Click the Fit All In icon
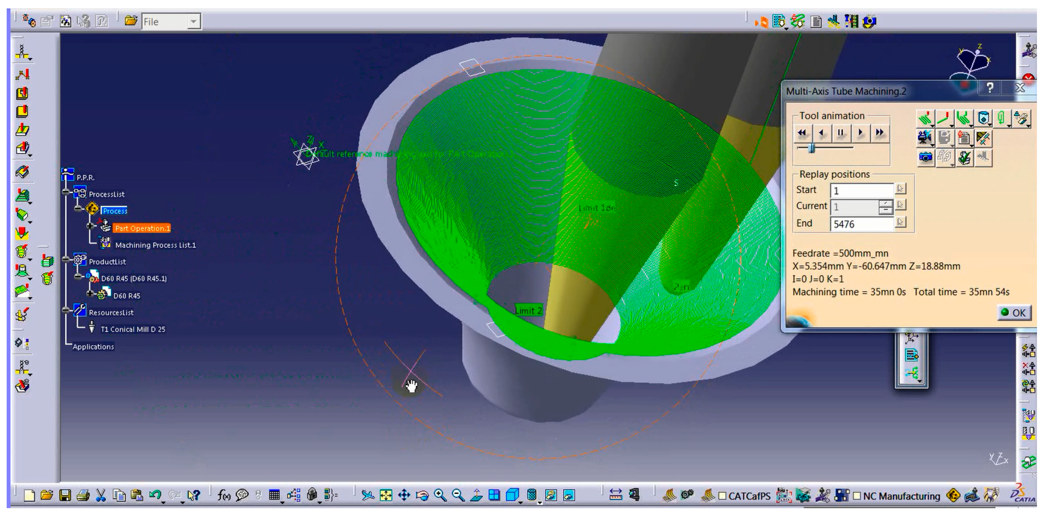 (x=386, y=495)
